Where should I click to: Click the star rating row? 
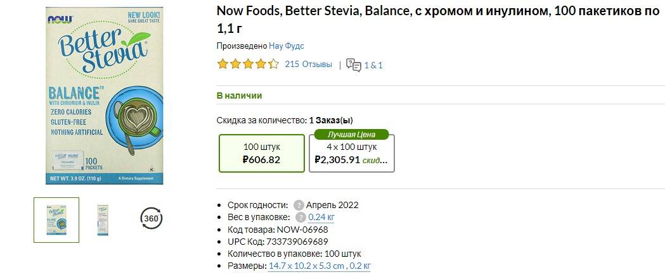click(x=248, y=64)
